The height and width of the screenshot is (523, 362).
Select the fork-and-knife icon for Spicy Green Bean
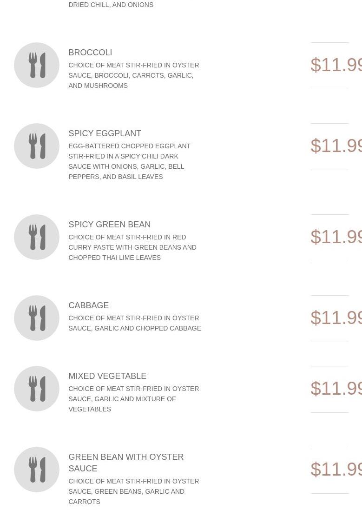point(37,237)
